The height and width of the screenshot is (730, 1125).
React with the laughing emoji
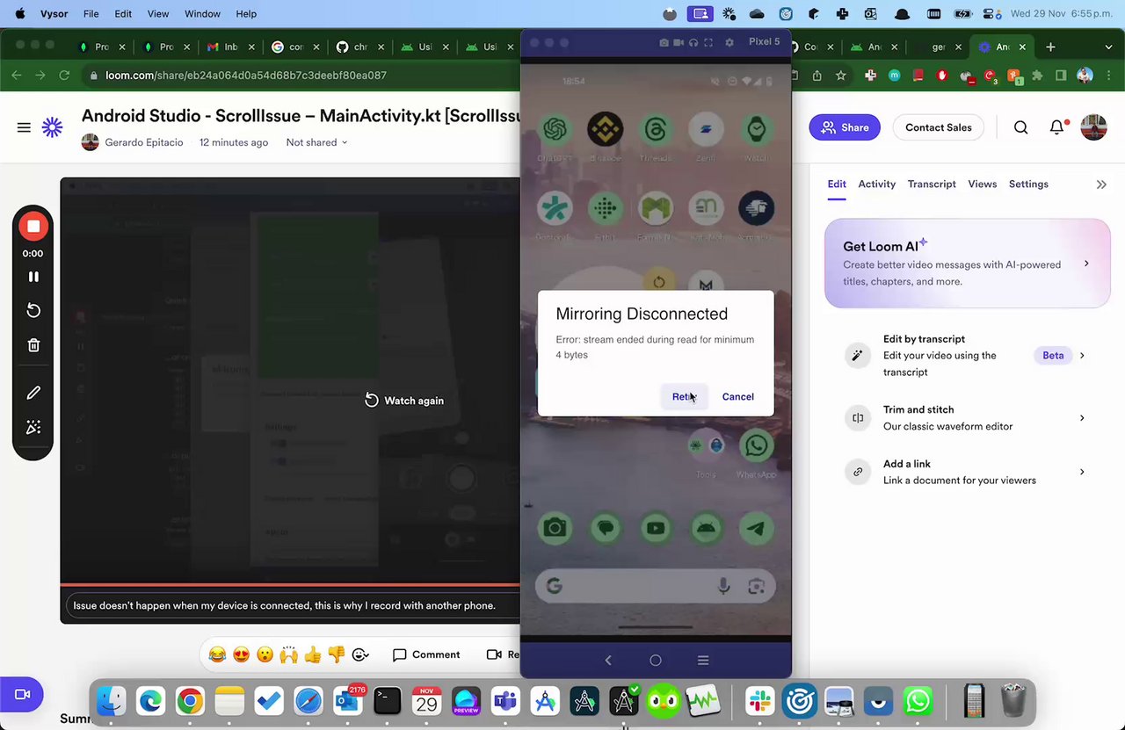tap(217, 654)
